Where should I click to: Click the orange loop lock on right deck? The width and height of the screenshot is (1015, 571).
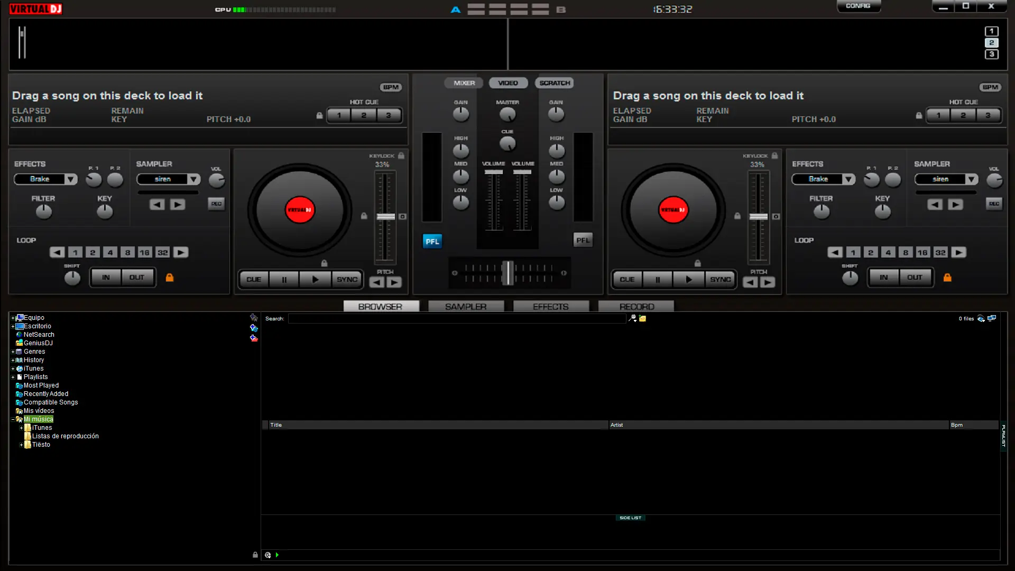click(947, 278)
